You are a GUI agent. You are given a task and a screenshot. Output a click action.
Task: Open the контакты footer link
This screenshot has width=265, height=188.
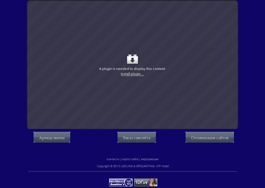(x=113, y=159)
